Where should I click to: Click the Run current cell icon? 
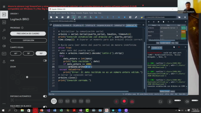click(x=79, y=17)
